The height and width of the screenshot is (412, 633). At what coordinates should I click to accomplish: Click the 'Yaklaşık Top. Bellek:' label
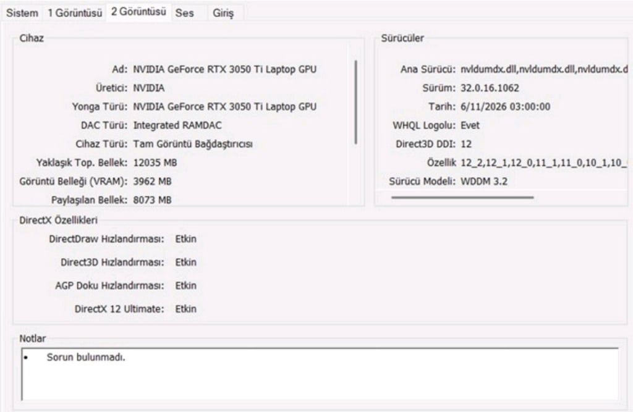pyautogui.click(x=82, y=162)
